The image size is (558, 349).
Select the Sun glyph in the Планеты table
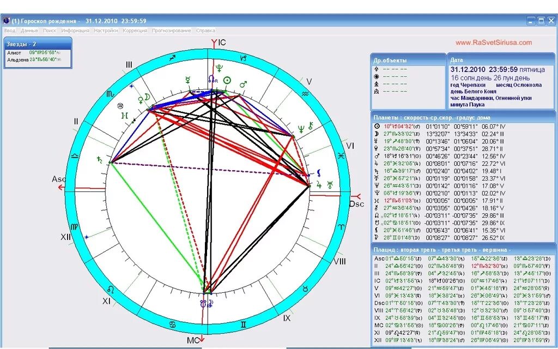(x=377, y=128)
